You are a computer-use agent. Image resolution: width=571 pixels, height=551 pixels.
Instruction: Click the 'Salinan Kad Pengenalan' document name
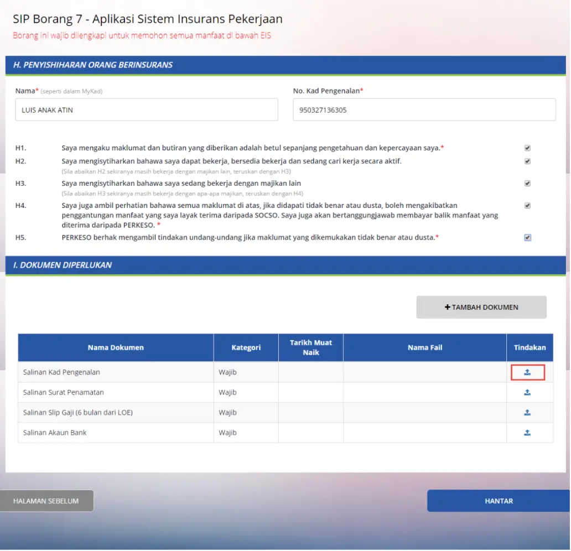(61, 372)
